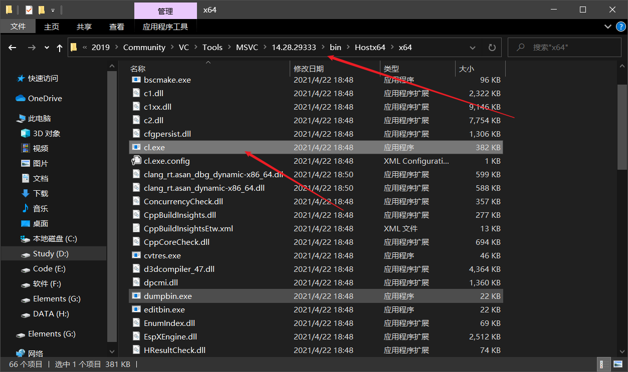
Task: Select the dumpbin.exe file icon
Action: tap(136, 296)
